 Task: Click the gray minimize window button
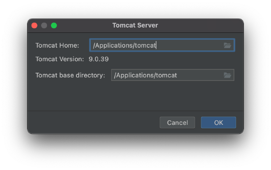[44, 25]
